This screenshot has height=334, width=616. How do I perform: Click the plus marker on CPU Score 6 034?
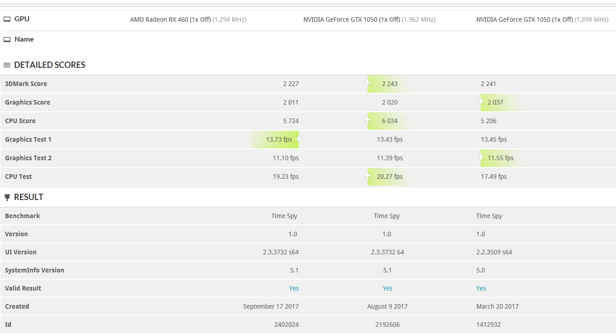368,120
